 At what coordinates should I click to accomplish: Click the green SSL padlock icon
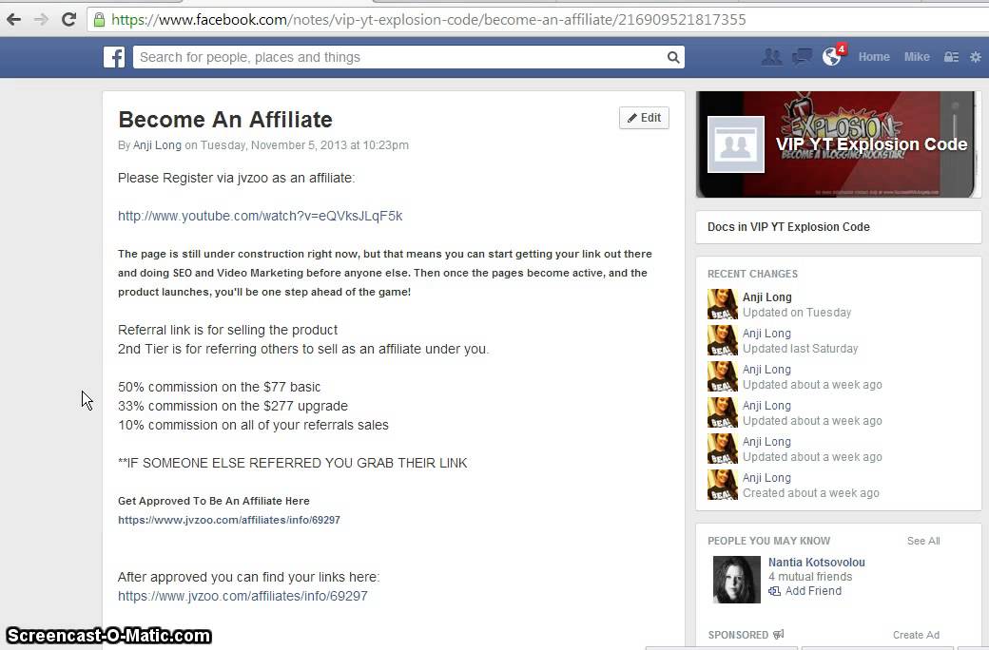tap(99, 20)
